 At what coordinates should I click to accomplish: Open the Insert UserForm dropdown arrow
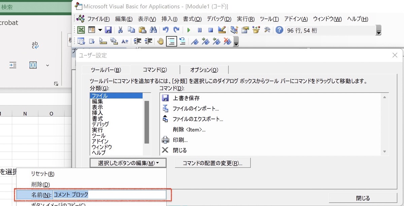coord(100,30)
